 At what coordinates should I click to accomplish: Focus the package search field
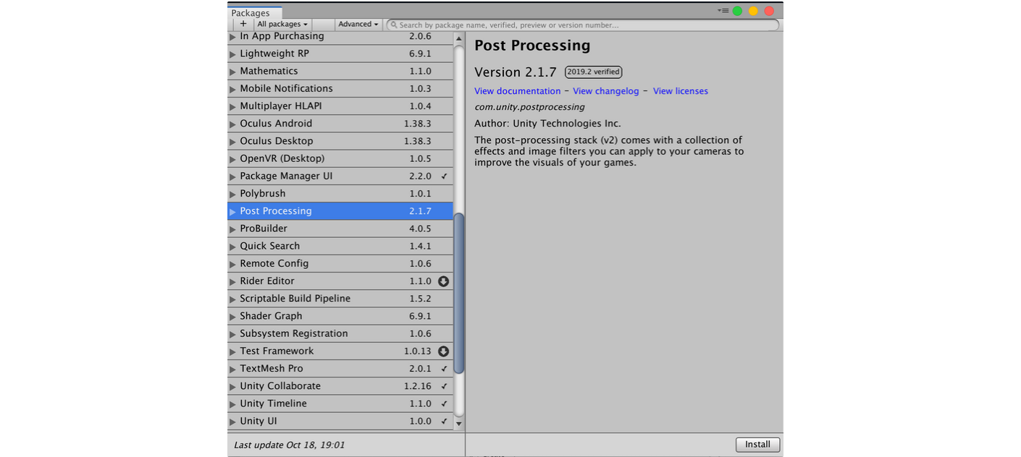[x=583, y=25]
